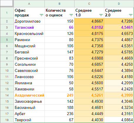Select cell with value 4,0864
This screenshot has height=123, width=134.
pos(119,120)
